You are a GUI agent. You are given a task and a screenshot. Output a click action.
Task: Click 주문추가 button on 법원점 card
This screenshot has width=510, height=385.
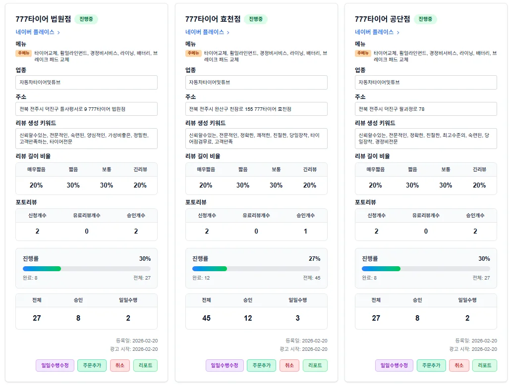[x=92, y=365]
